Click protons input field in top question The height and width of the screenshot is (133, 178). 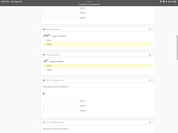click(x=62, y=8)
